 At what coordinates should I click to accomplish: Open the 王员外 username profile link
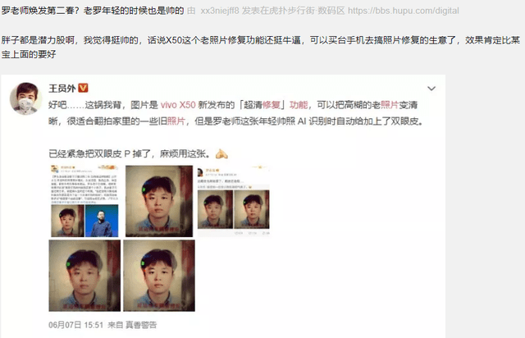[x=62, y=89]
